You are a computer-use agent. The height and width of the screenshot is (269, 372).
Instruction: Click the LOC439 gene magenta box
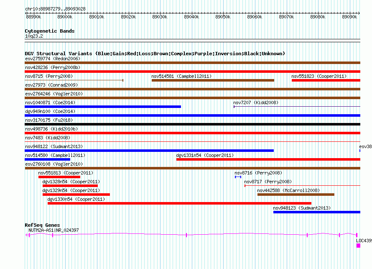358,246
